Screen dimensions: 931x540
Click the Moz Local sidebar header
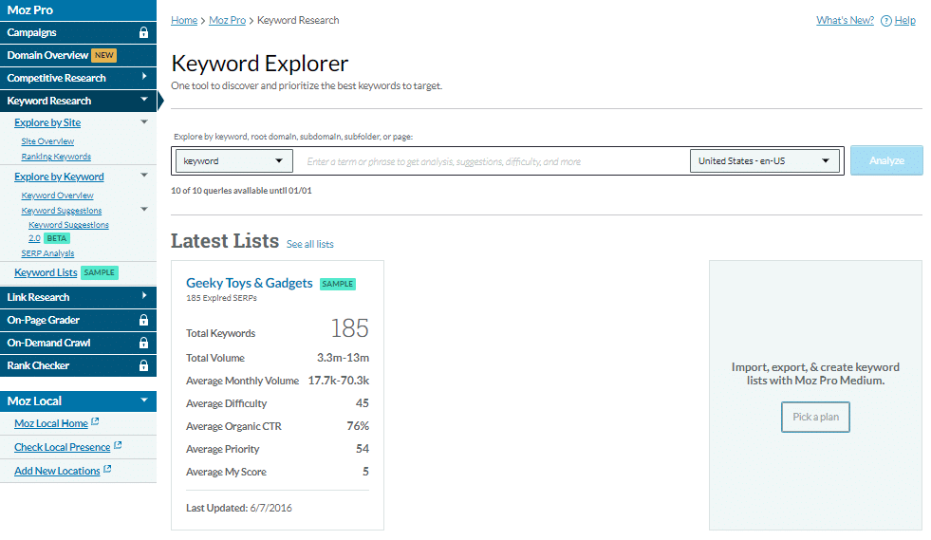click(x=78, y=401)
